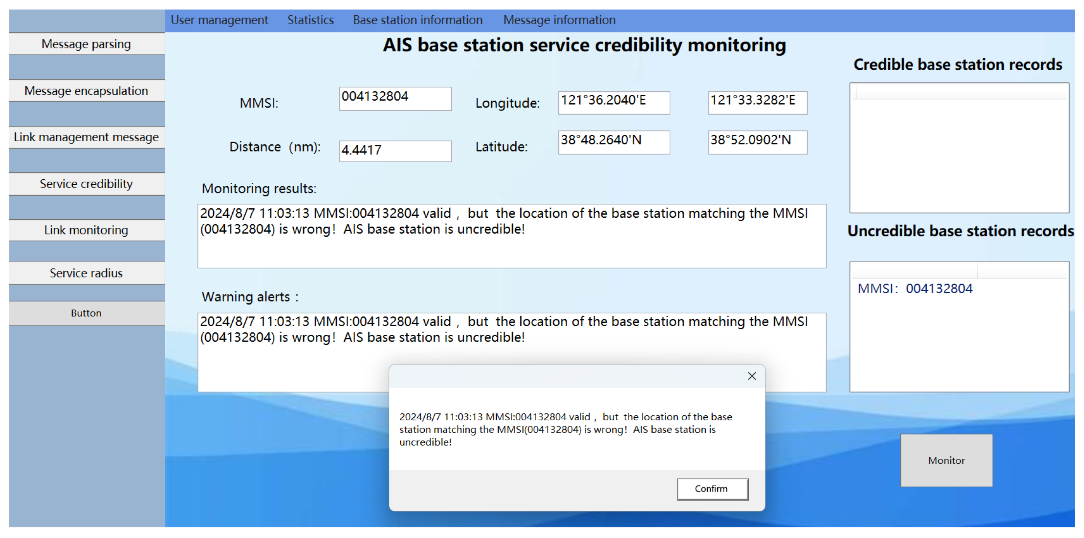Select the Distance (nm) input field
The height and width of the screenshot is (538, 1084).
tap(395, 151)
